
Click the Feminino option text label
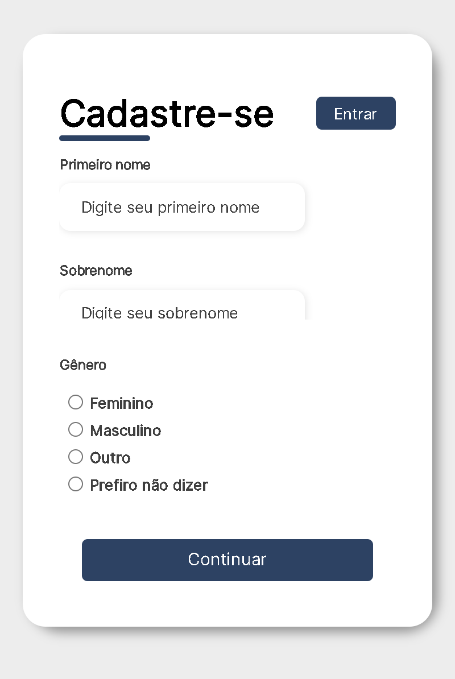pos(121,403)
